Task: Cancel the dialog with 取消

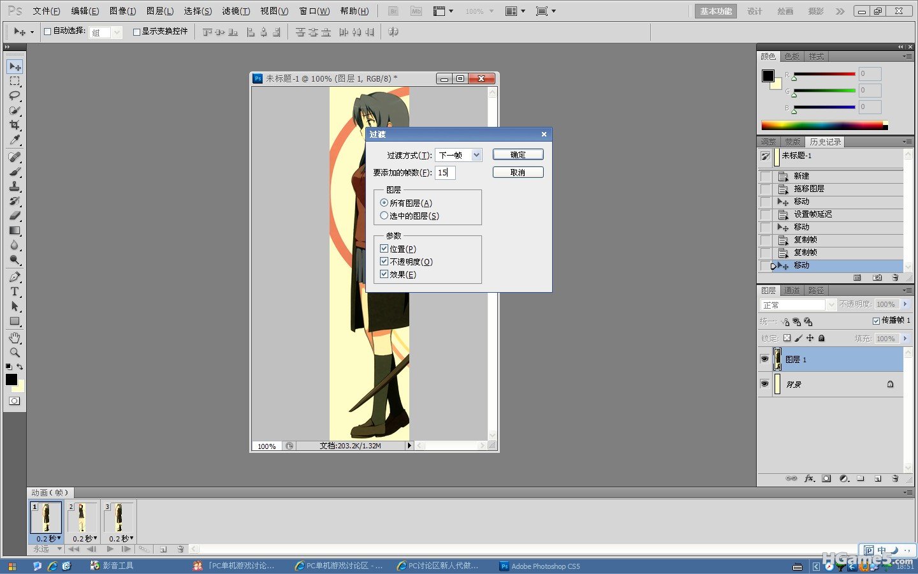Action: point(518,173)
